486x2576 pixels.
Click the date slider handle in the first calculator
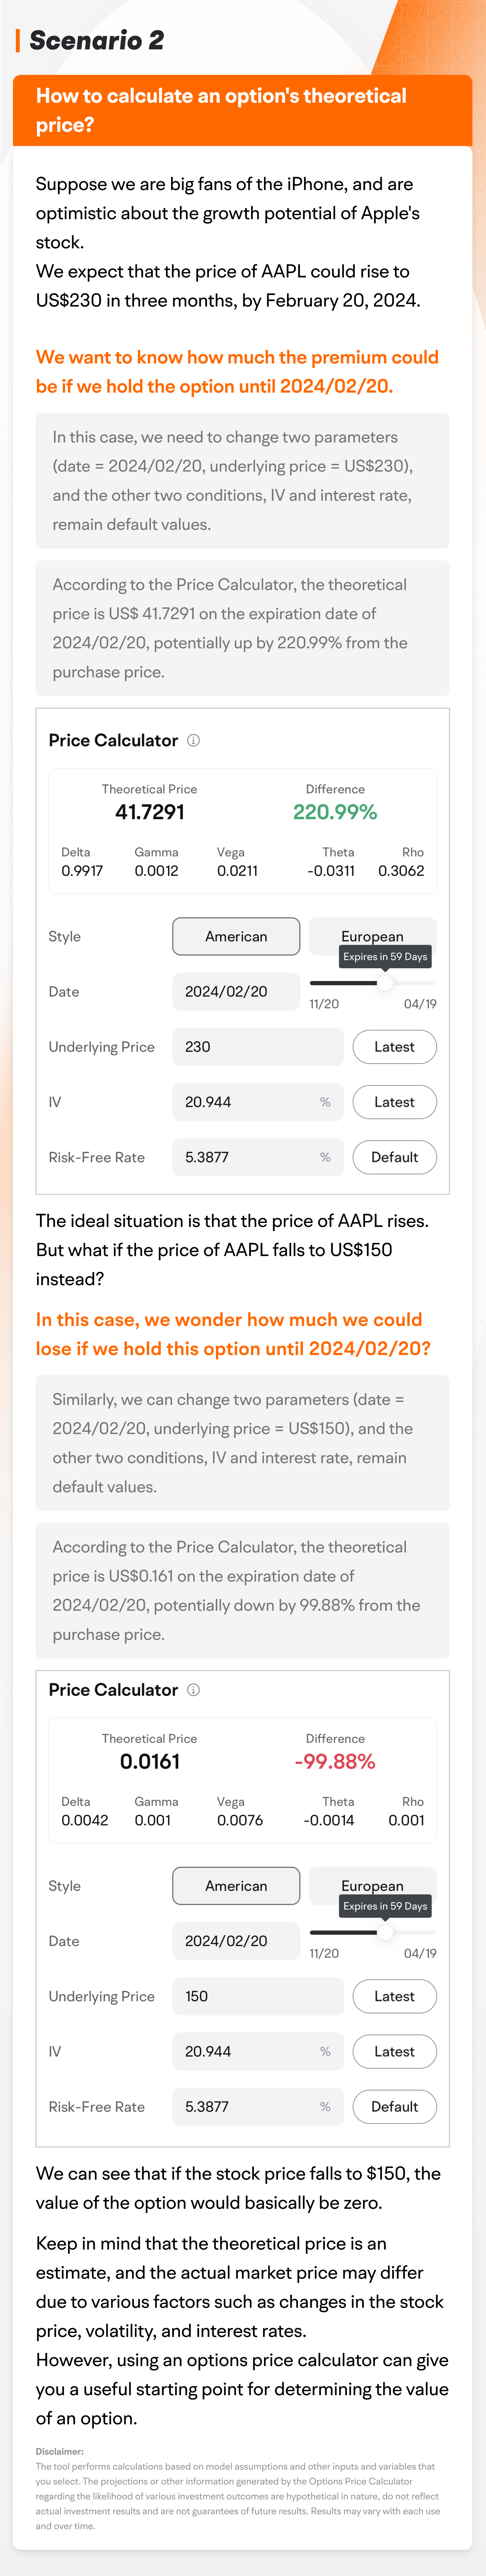386,982
